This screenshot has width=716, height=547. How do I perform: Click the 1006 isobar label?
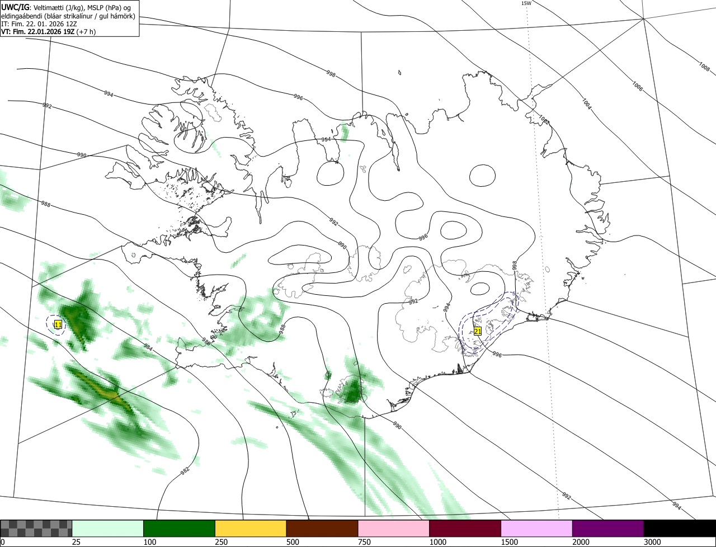click(637, 86)
